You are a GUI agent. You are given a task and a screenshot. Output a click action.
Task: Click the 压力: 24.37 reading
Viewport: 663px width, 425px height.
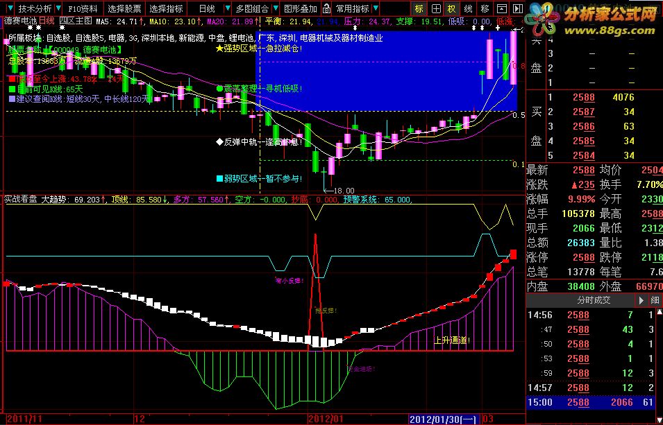click(x=367, y=21)
